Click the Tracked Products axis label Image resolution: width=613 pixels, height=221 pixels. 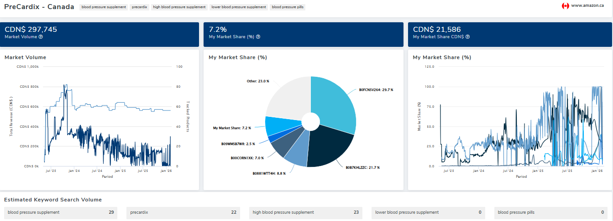[188, 116]
